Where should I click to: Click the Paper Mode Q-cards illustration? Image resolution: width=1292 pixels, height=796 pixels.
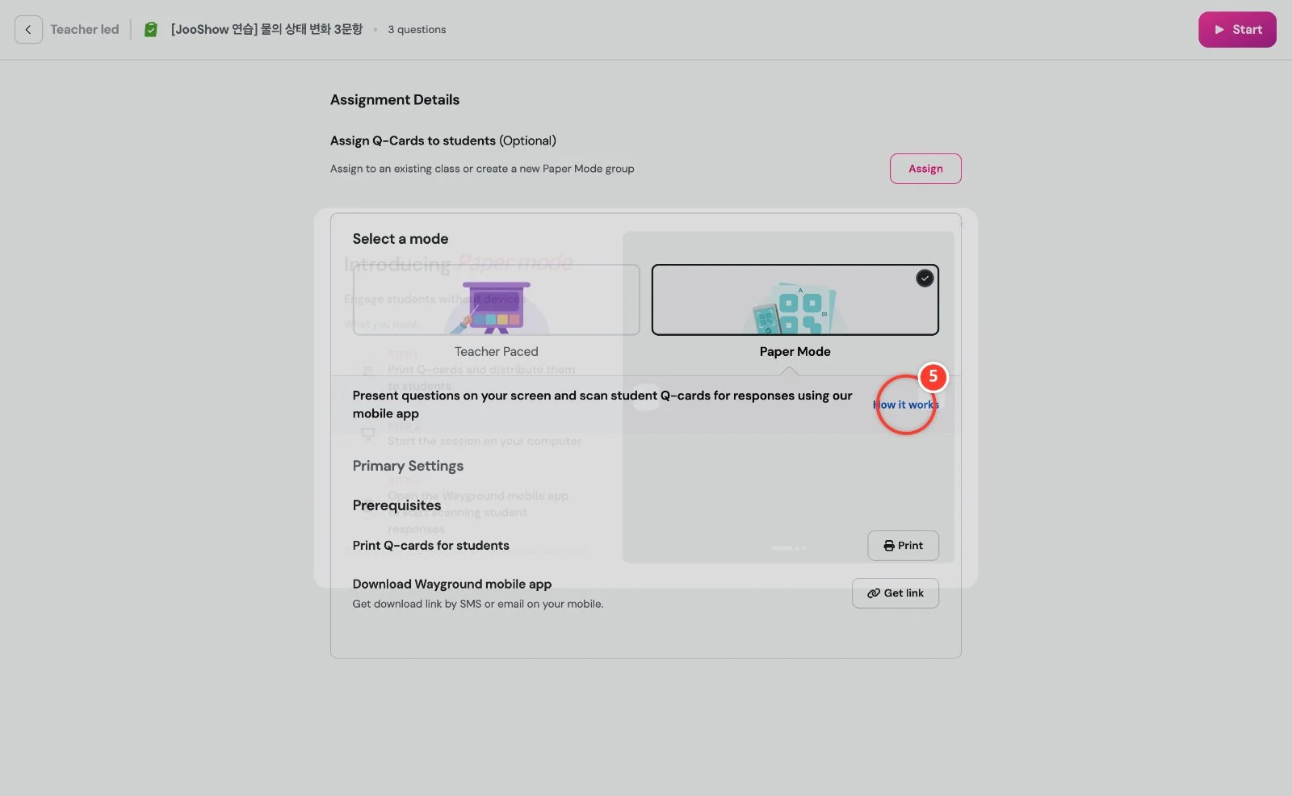(x=795, y=309)
